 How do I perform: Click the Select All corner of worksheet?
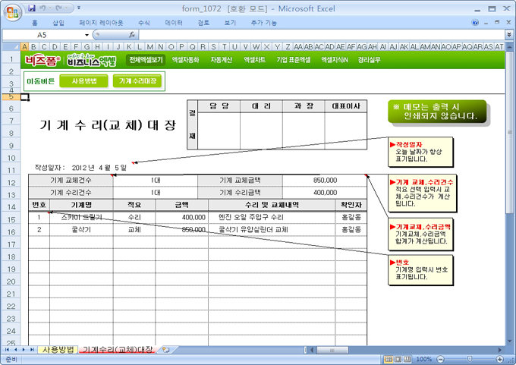coord(11,47)
